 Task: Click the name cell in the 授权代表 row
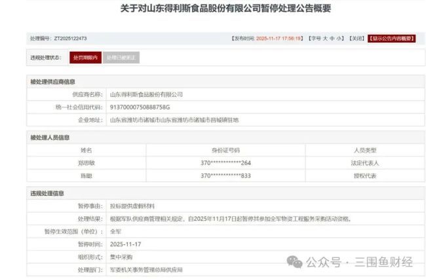tap(86, 176)
